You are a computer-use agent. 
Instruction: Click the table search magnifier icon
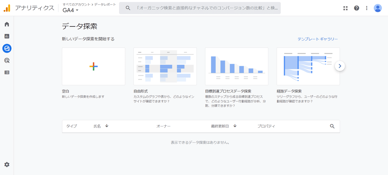point(332,126)
